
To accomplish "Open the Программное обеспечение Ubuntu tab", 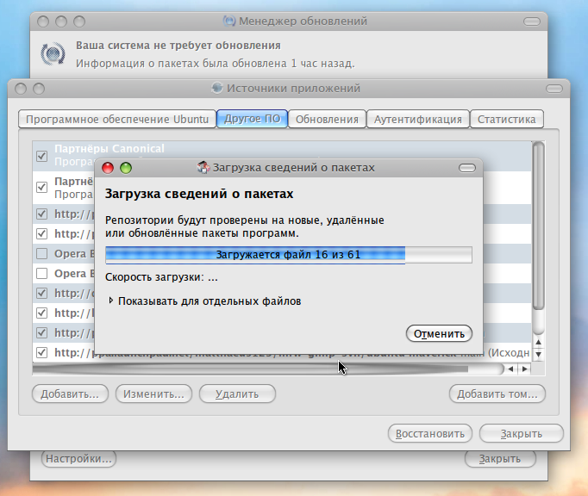I will (117, 119).
